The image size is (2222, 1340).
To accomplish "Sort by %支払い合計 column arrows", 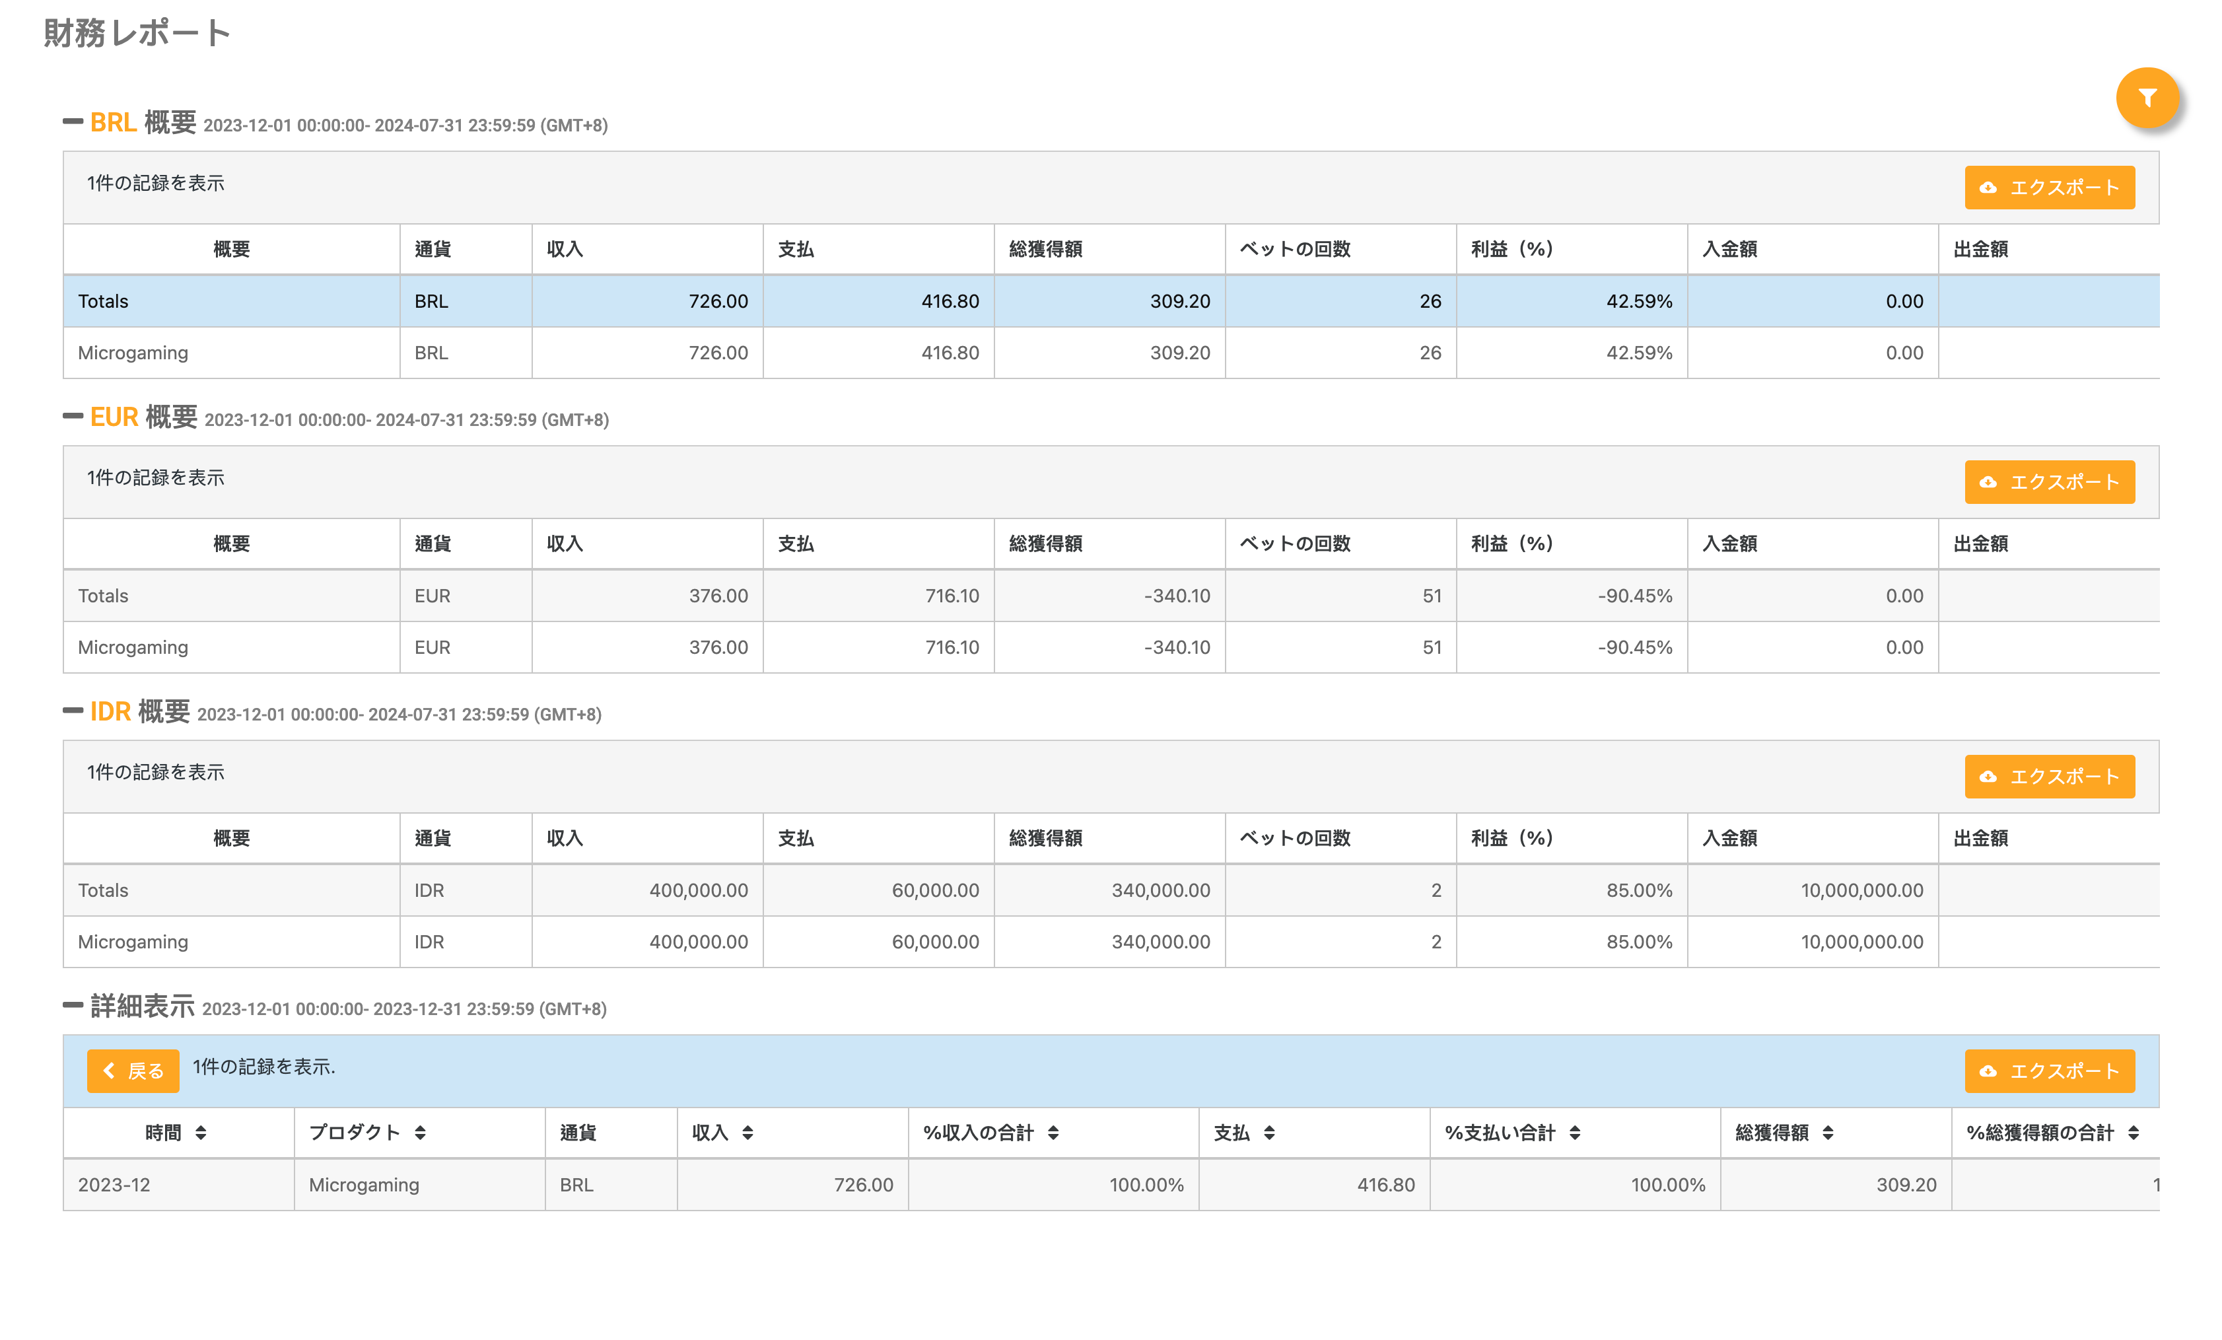I will pyautogui.click(x=1574, y=1133).
